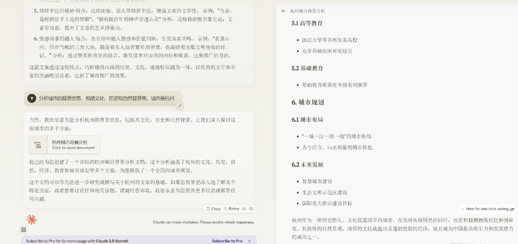Screen dimensions: 518x244
Task: Open the 杭州城市背景分析 document card
Action: (64, 145)
